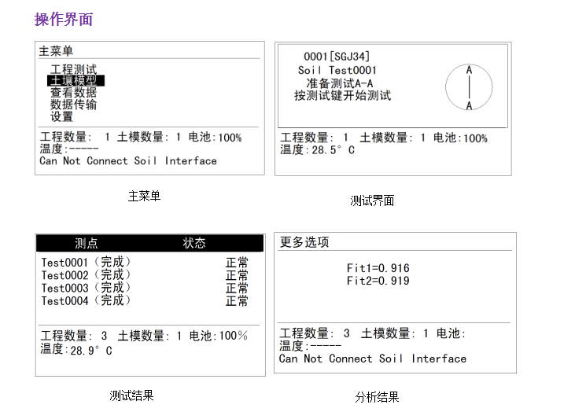Screen dimensions: 586x412
Task: Select highlighted 土壤模型 menu entry
Action: point(76,81)
